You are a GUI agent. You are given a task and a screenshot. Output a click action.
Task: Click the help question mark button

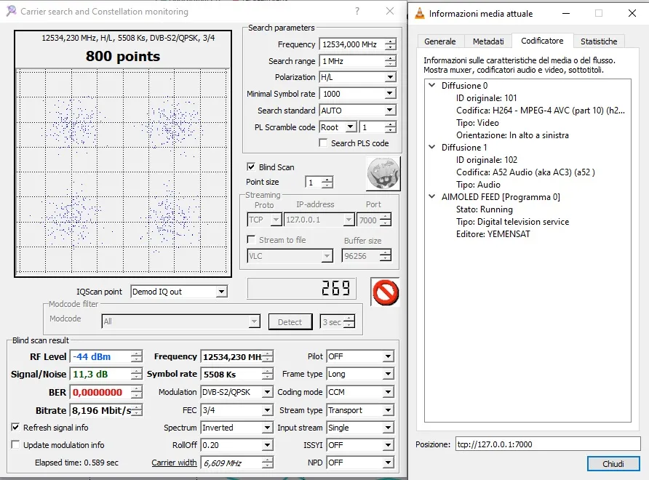pos(357,12)
